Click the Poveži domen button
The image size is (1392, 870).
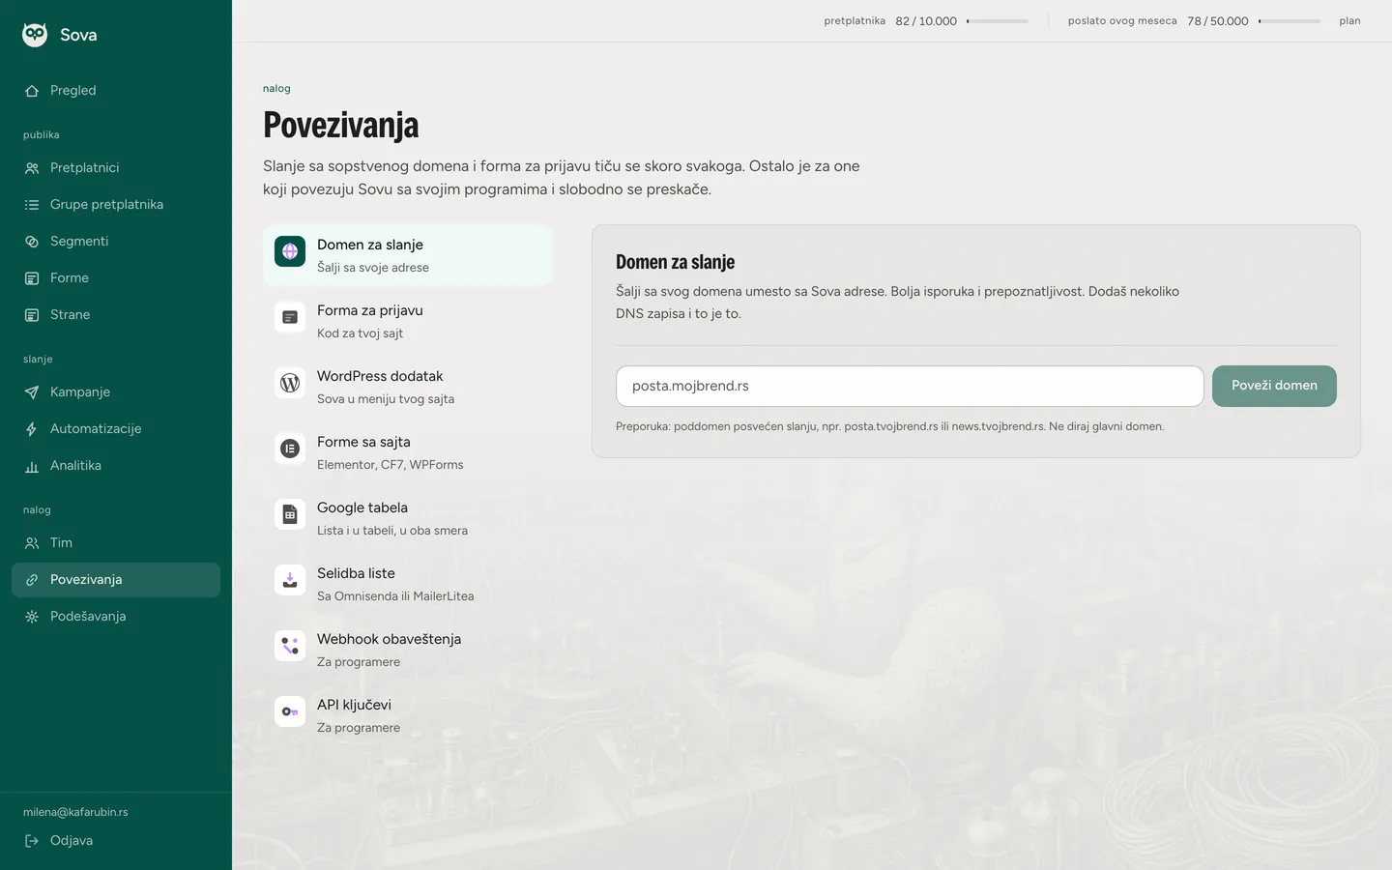coord(1274,386)
